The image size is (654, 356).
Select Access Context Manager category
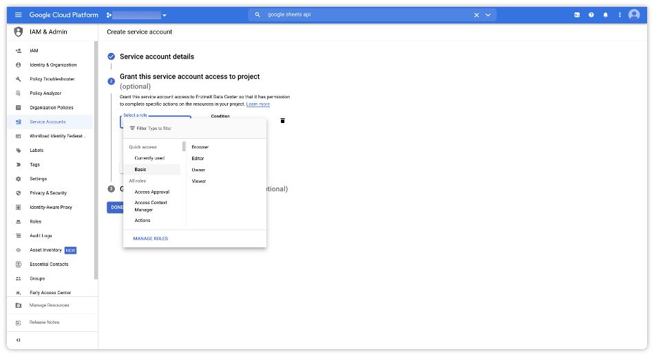point(152,206)
